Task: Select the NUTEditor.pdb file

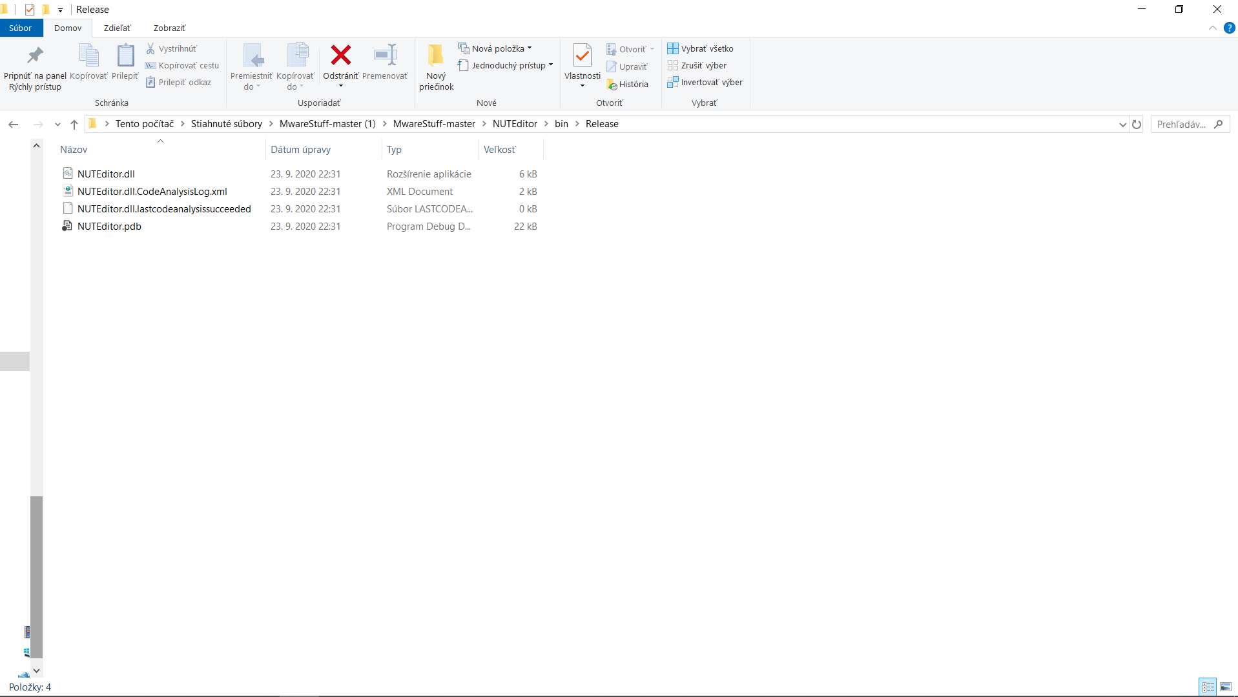Action: 109,226
